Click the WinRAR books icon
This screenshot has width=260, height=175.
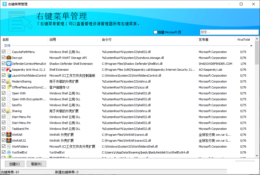pos(9,135)
